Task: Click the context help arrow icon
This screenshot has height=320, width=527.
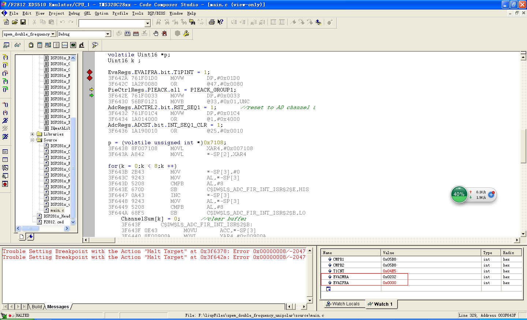Action: 220,22
